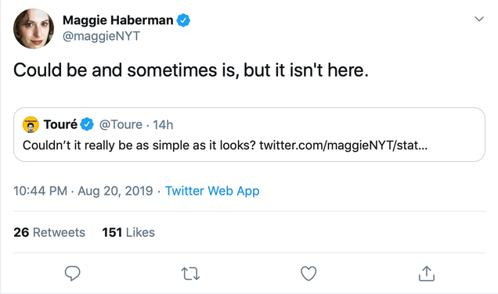Click the retweet arrows icon

[x=190, y=274]
